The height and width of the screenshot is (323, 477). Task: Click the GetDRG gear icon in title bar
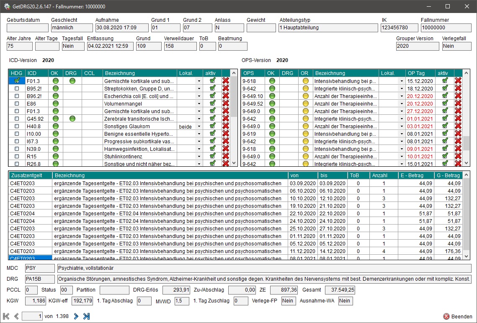[7, 6]
